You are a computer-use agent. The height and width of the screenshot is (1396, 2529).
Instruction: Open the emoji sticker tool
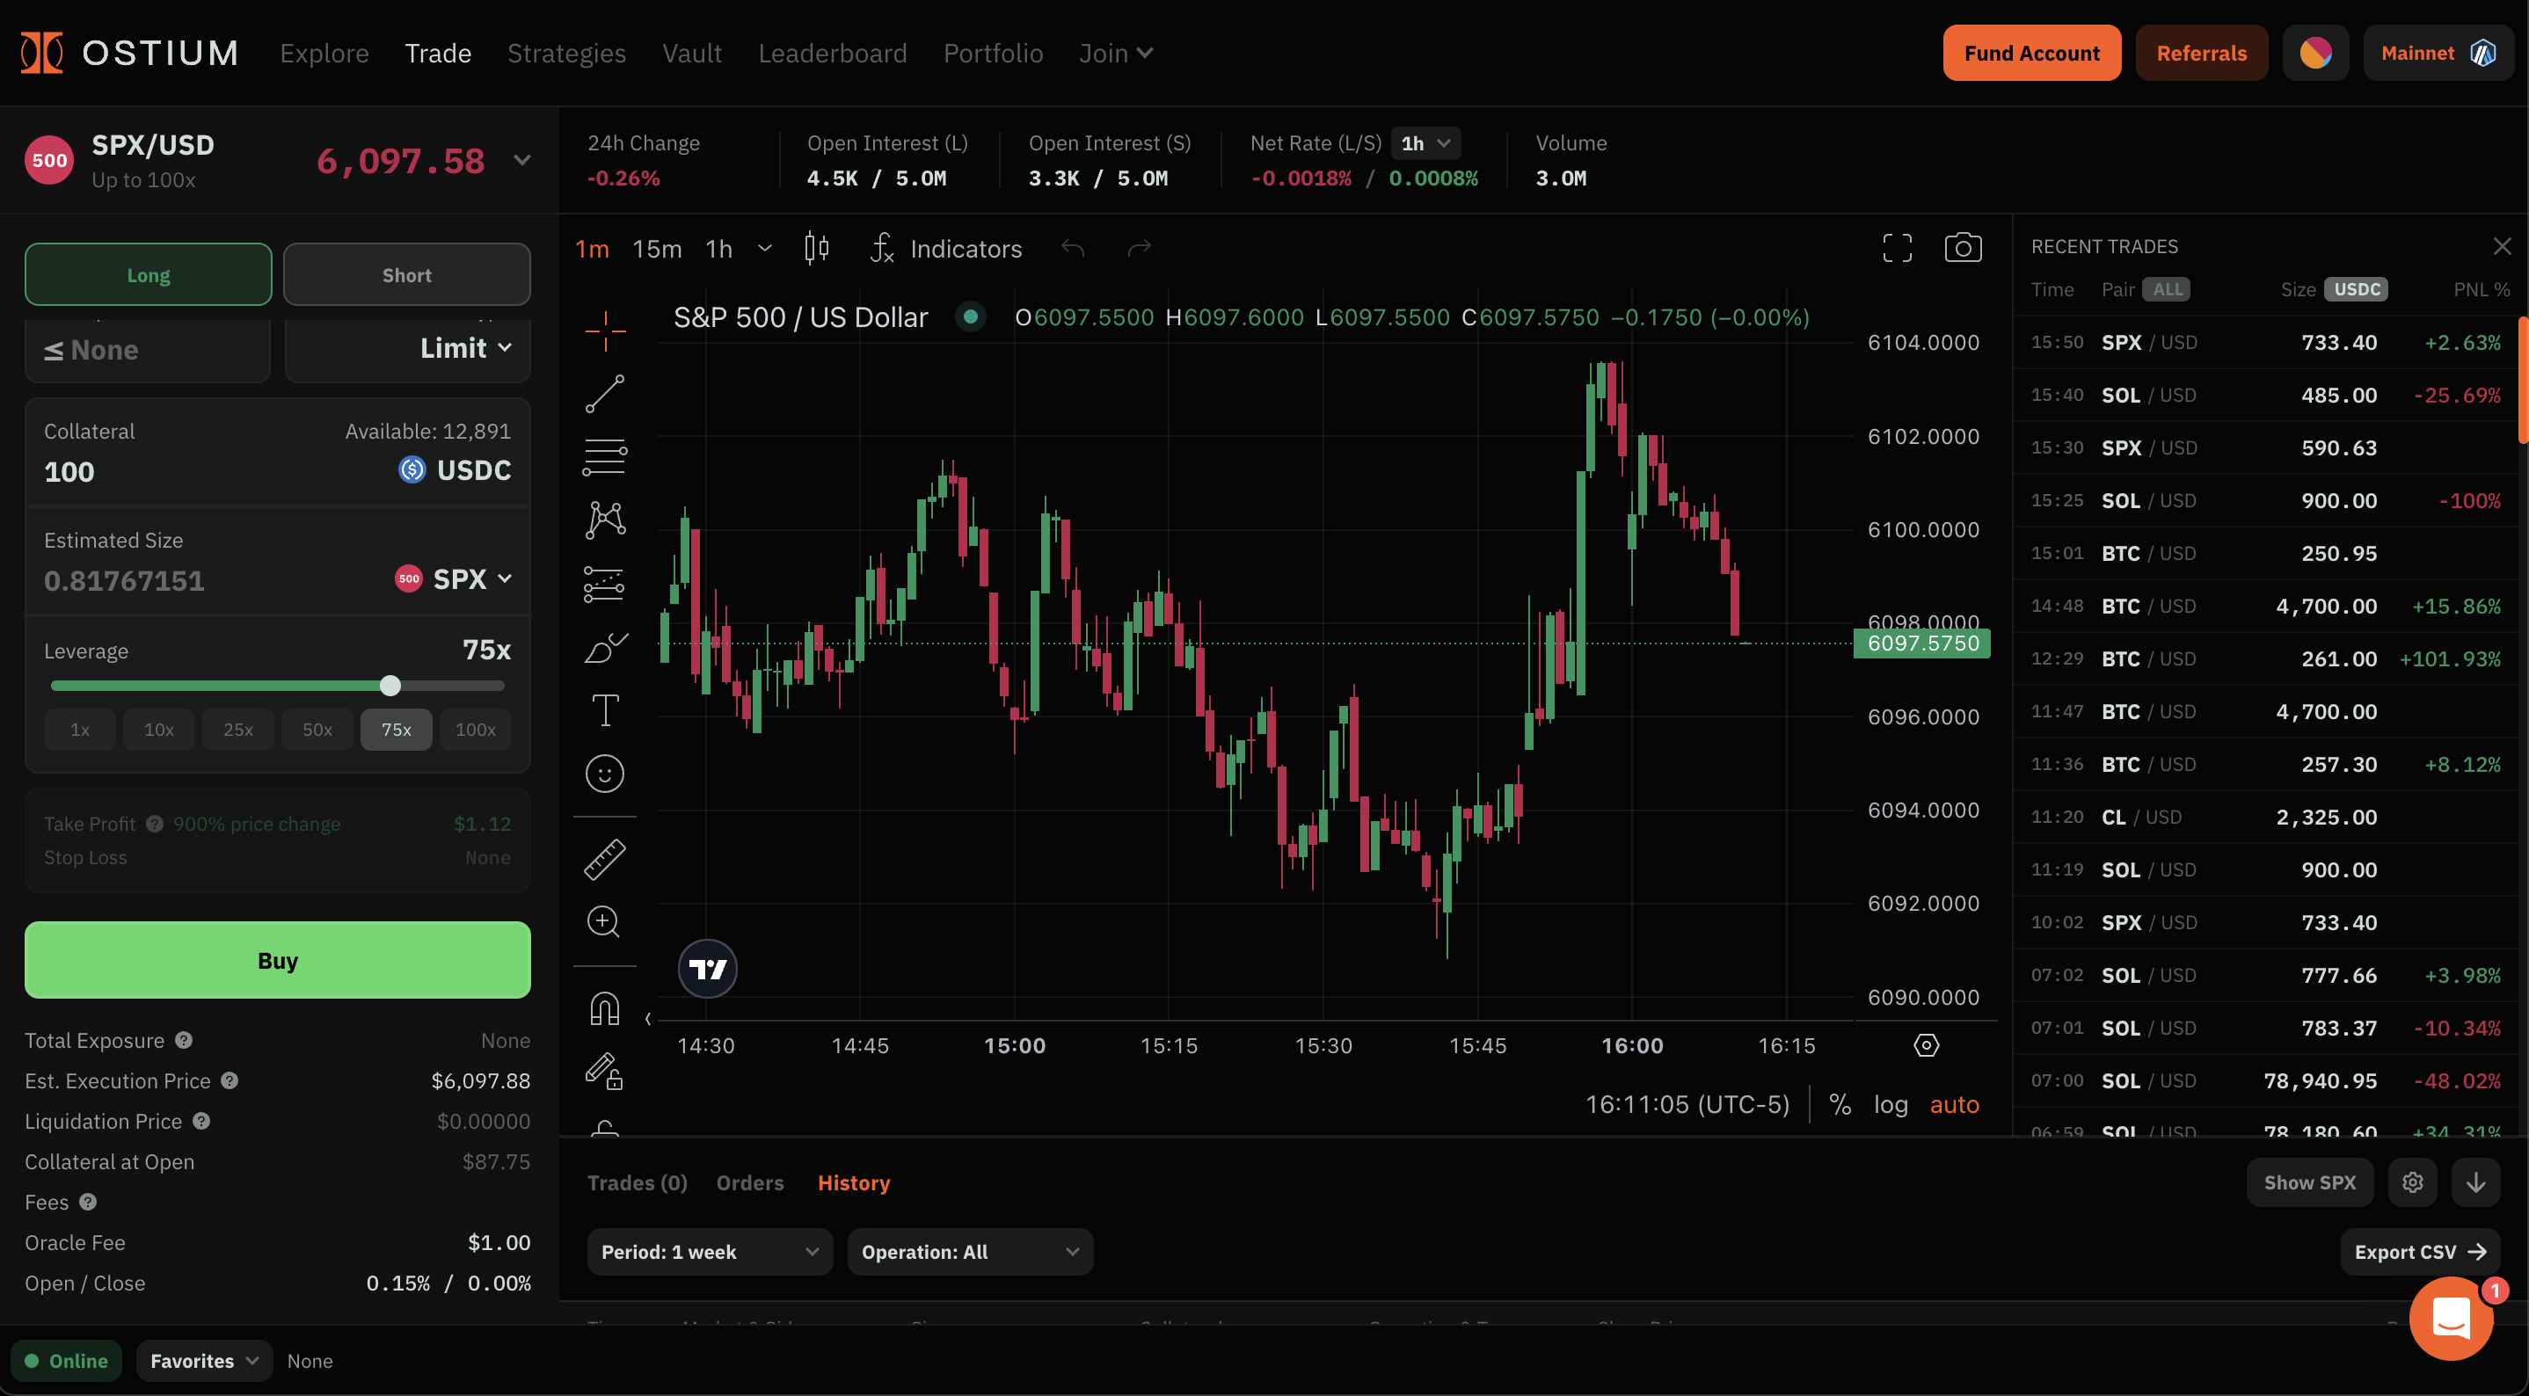(x=606, y=774)
